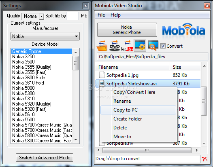Click file list horizontal scrollbar thumb
This screenshot has width=213, height=167.
(x=147, y=150)
